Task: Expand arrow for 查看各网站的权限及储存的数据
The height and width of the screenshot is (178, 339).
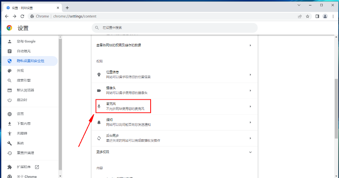Action: pyautogui.click(x=250, y=46)
